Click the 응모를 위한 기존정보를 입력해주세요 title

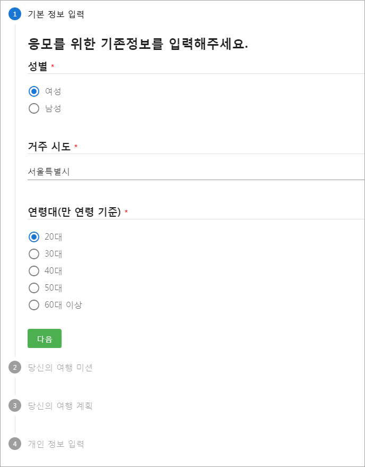(138, 44)
